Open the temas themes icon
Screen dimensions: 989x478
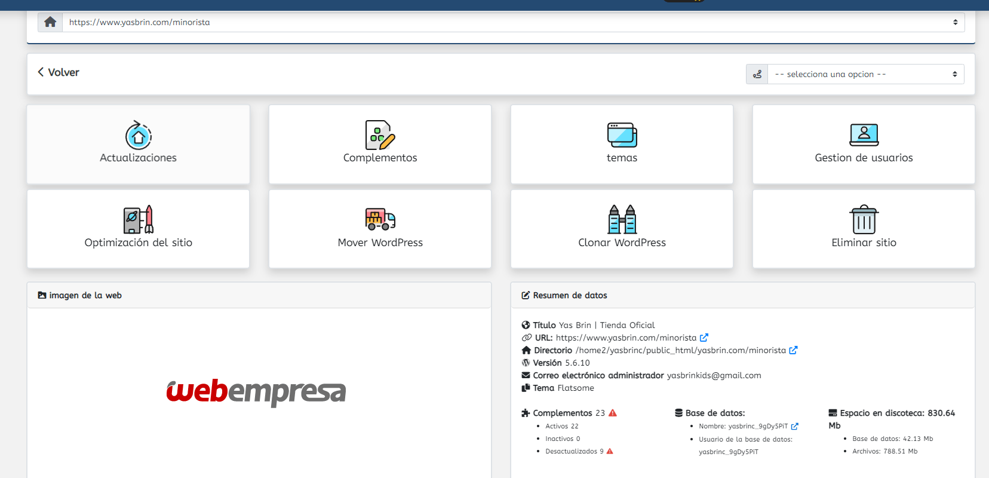[x=622, y=135]
